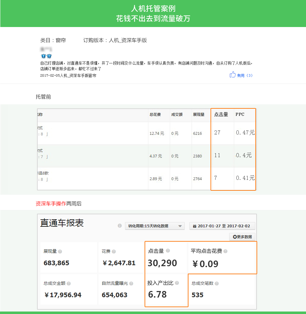Image resolution: width=306 pixels, height=314 pixels.
Task: Click the thumbs-up icon on the review
Action: (x=232, y=75)
